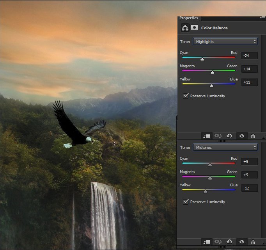Viewport: 266px width, 250px height.
Task: Click the Yellow-Blue value field showing -12
Action: pyautogui.click(x=249, y=188)
